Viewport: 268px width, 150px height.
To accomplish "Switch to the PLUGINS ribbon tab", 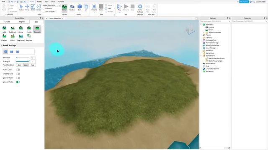I will (61, 2).
